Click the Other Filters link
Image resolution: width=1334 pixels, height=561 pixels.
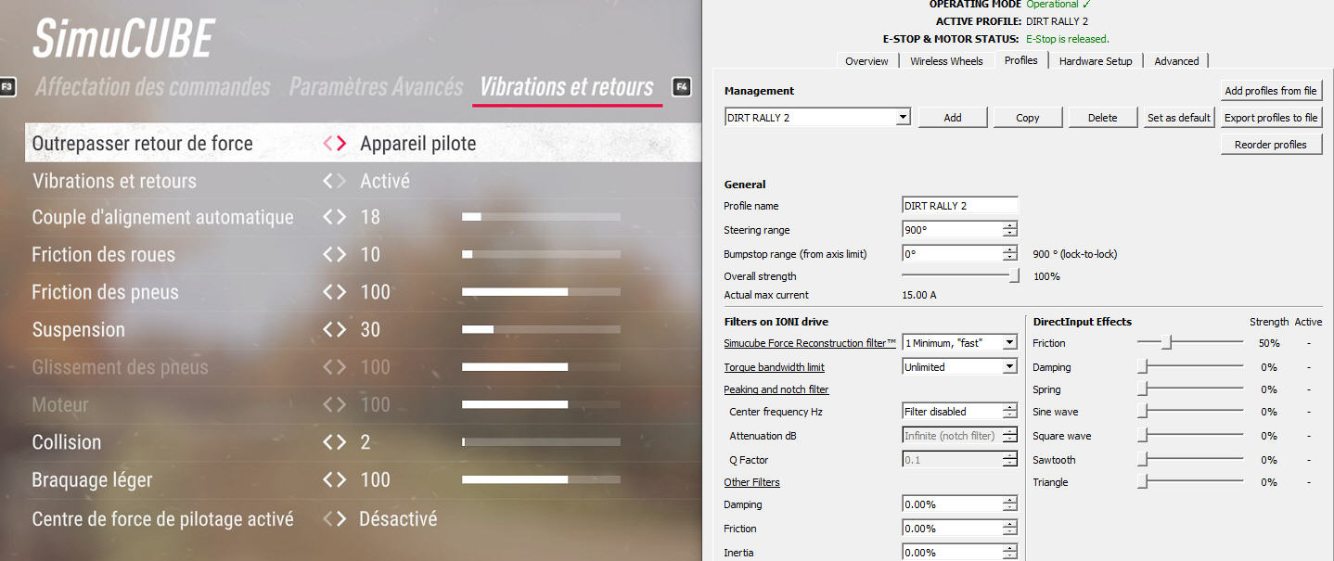pyautogui.click(x=751, y=482)
